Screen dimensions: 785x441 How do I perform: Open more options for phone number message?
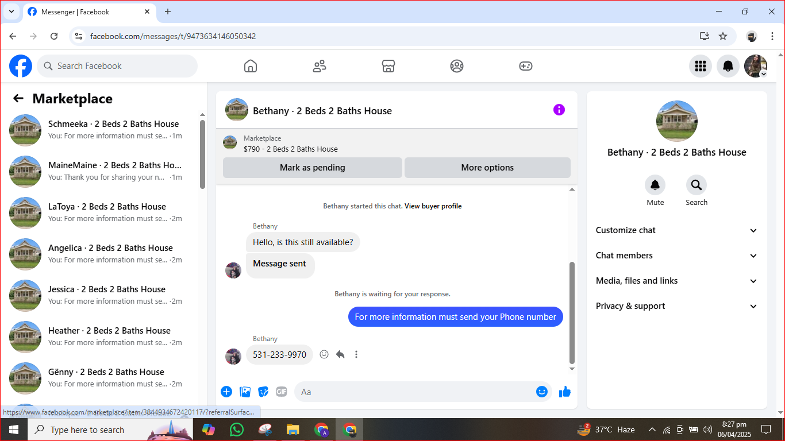tap(356, 354)
